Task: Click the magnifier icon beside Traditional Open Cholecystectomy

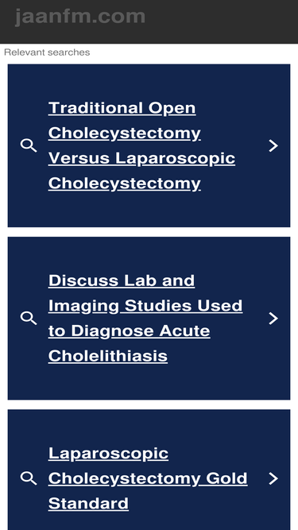Action: [x=29, y=145]
